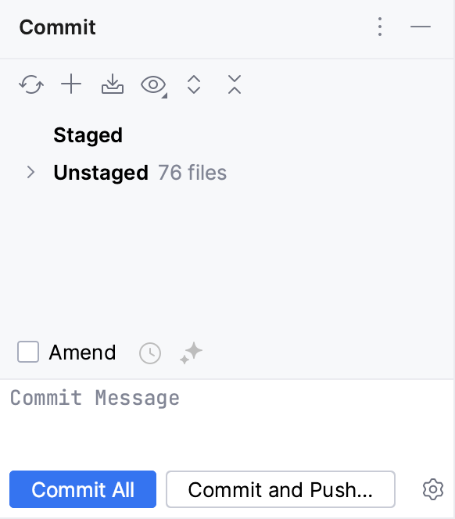This screenshot has height=519, width=455.
Task: Enable the Amend checkbox
Action: (28, 352)
